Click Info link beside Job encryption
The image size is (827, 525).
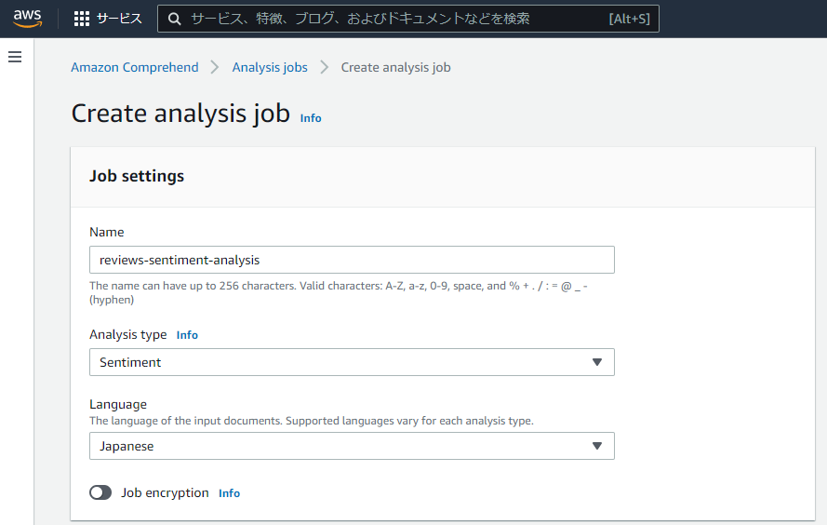[230, 493]
